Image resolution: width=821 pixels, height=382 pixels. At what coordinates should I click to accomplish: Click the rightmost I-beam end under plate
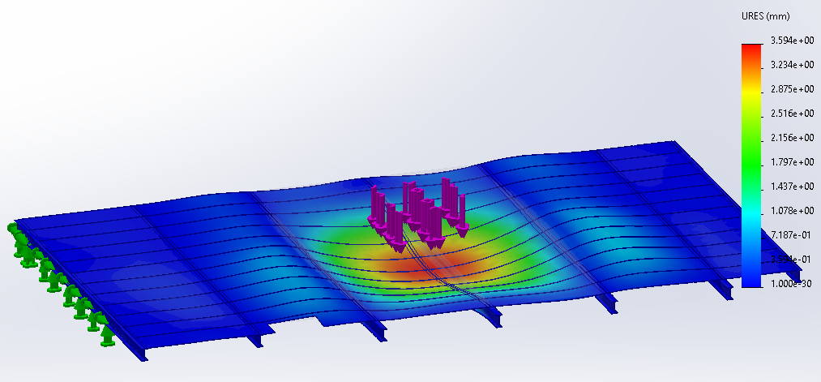point(720,289)
